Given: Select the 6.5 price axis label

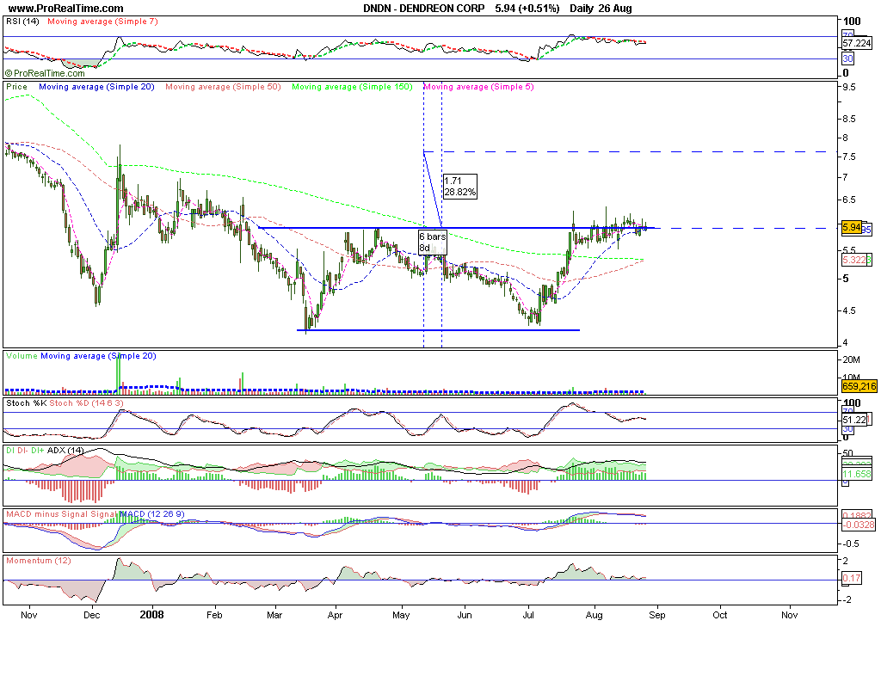Looking at the screenshot, I should pos(849,200).
